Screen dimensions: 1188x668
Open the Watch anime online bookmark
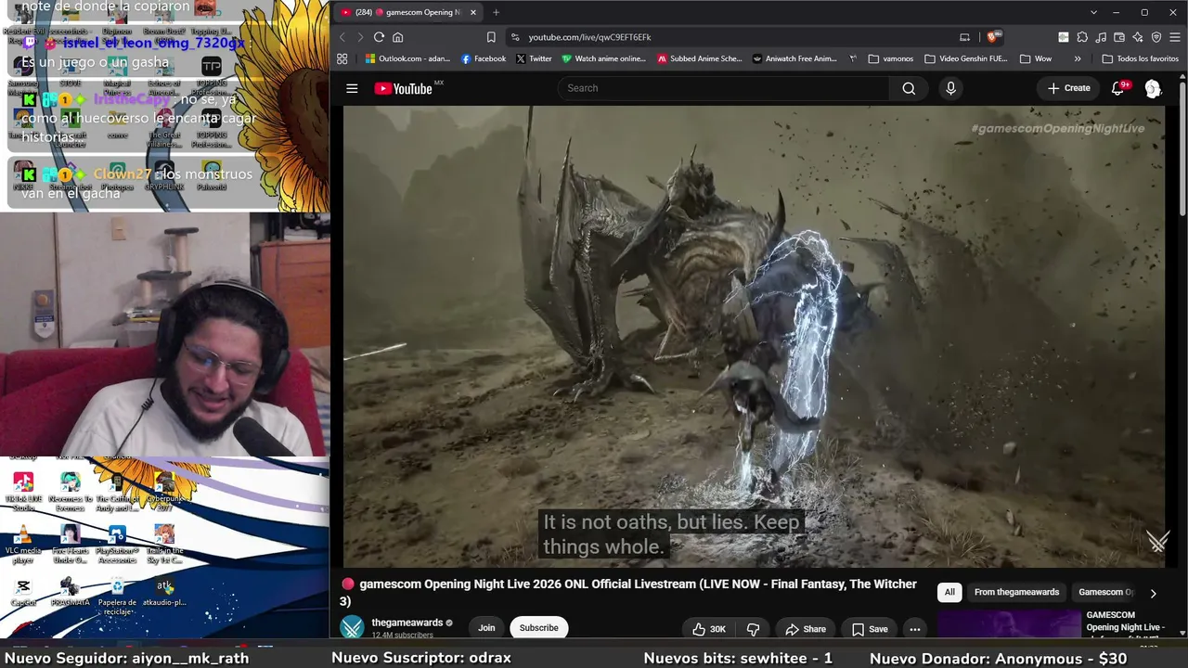[603, 58]
